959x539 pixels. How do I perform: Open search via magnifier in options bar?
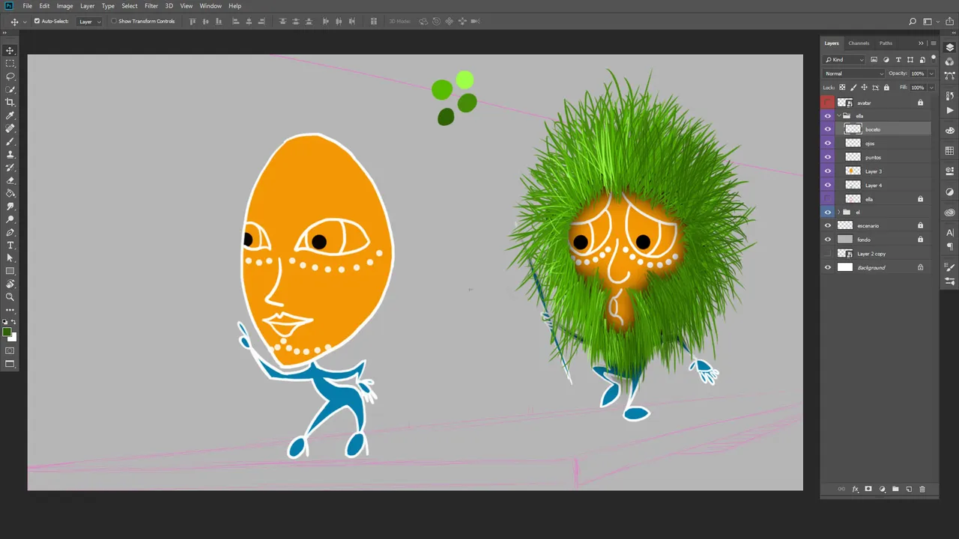click(x=913, y=22)
